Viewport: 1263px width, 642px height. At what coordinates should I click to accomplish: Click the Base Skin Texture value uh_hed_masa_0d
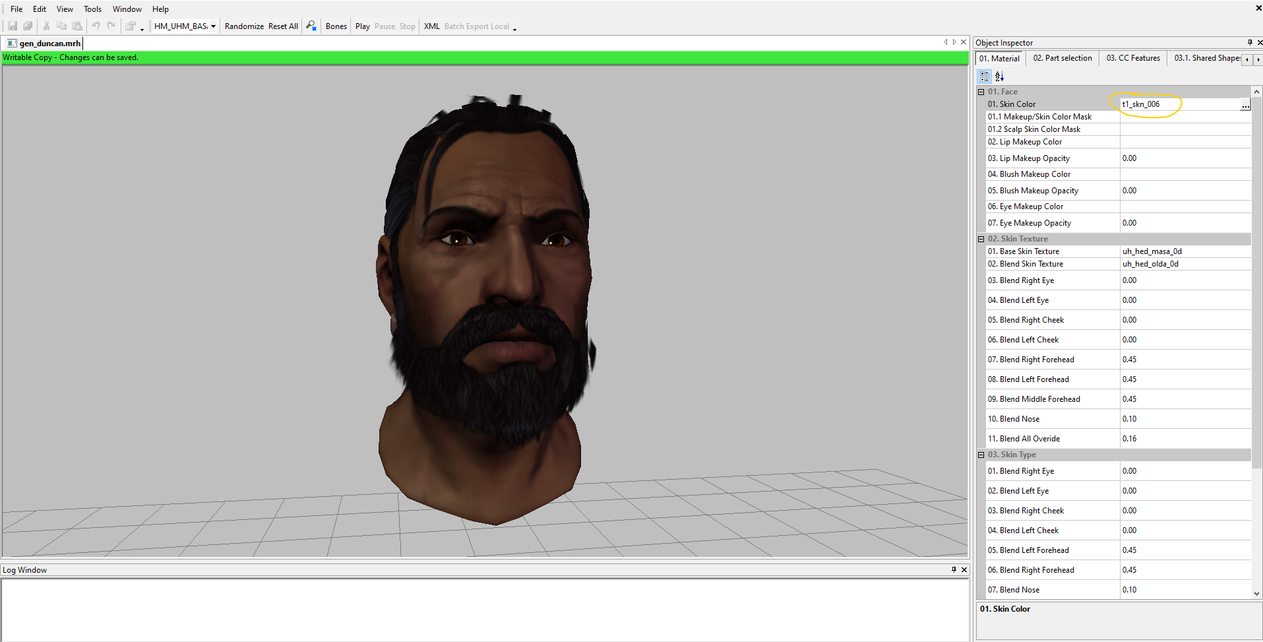[1152, 251]
